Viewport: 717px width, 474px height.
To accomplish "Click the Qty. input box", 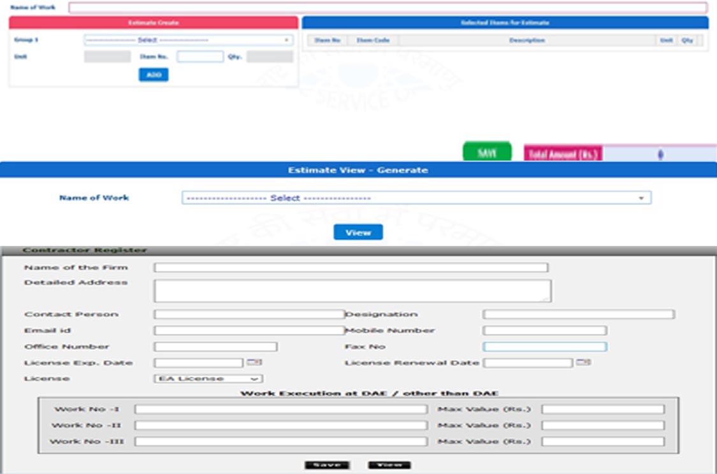I will click(270, 57).
